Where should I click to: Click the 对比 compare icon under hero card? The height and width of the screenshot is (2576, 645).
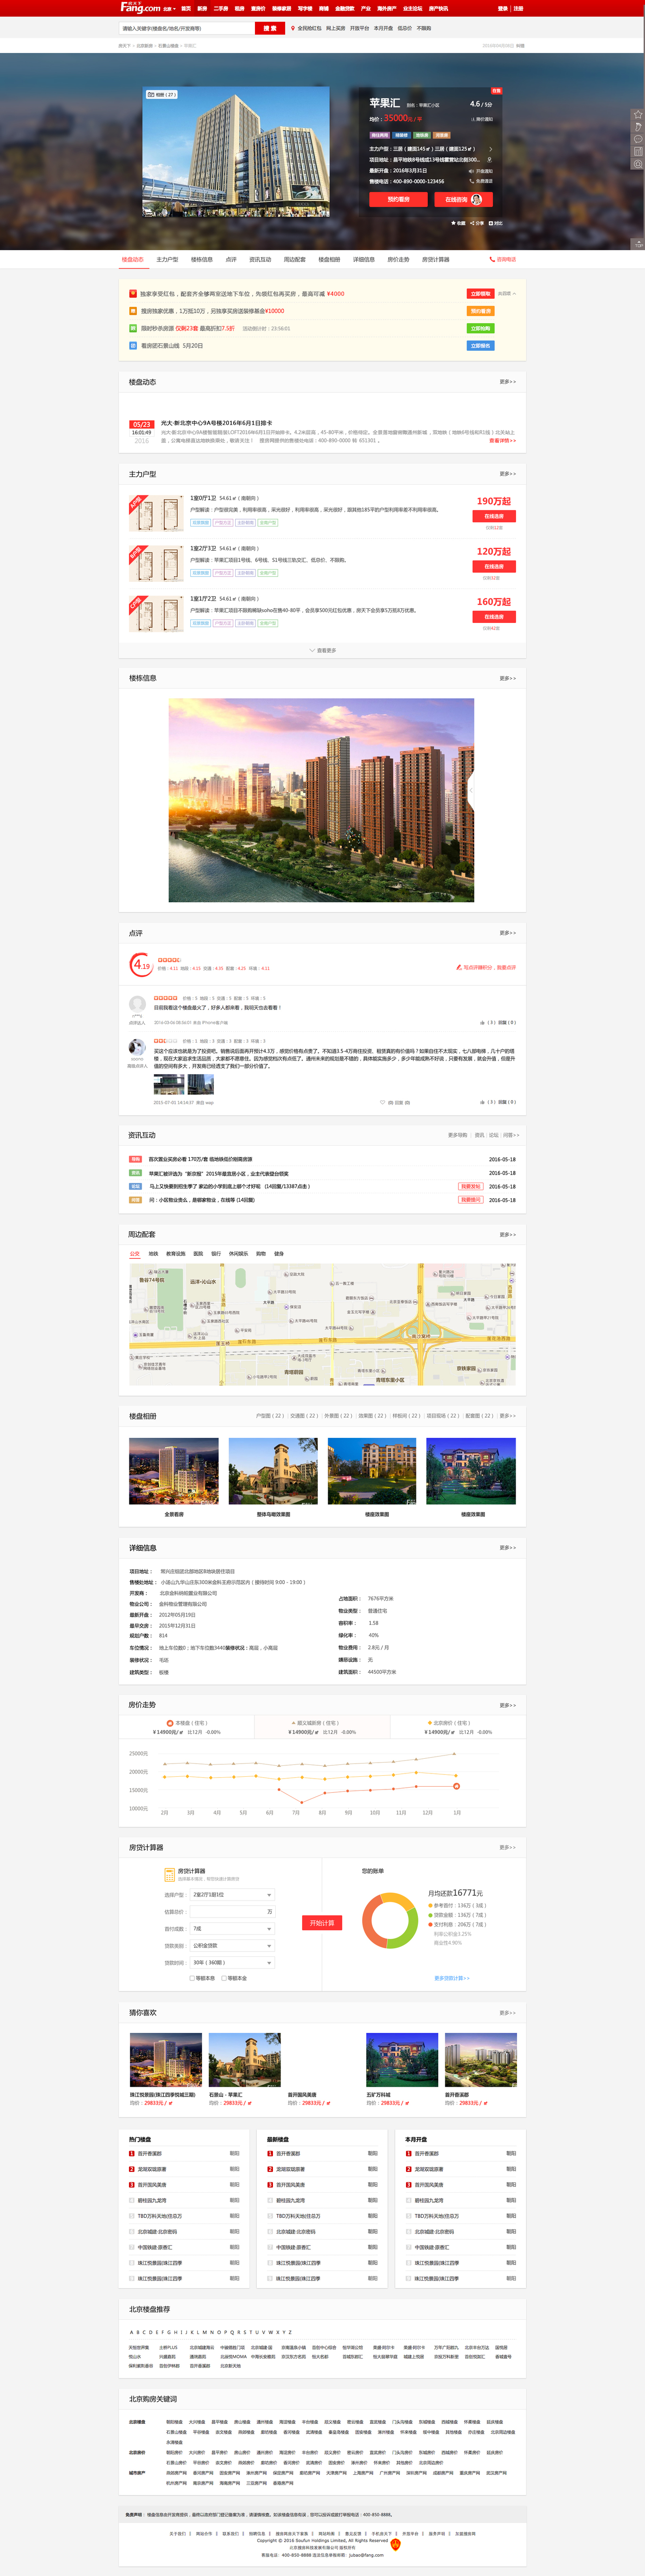(490, 223)
